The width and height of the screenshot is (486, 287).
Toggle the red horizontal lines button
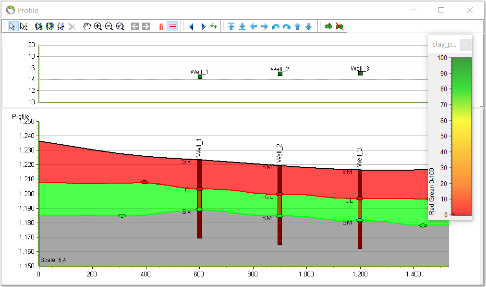click(x=172, y=26)
